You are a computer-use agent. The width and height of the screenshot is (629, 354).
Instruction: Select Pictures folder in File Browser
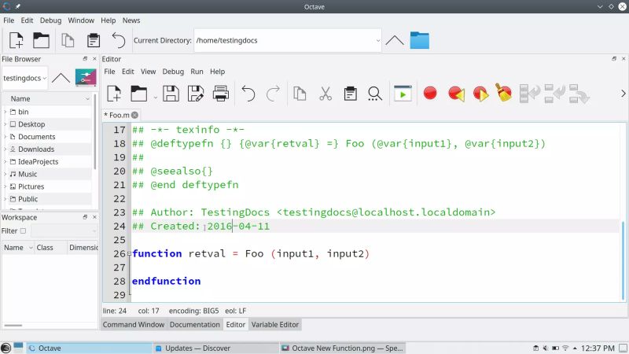31,186
